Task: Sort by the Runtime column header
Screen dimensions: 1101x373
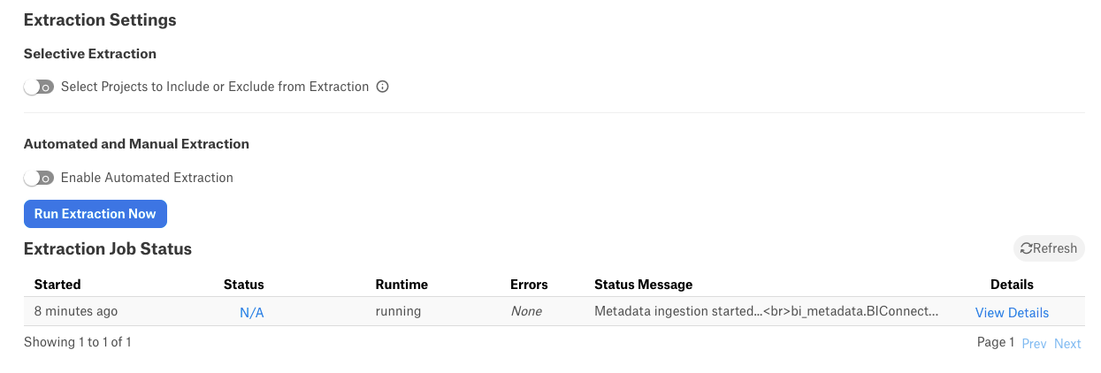Action: 401,285
